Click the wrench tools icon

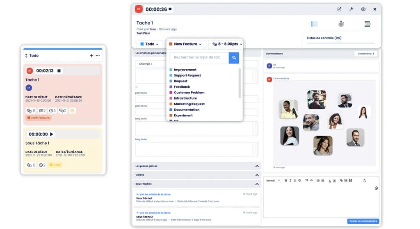[x=351, y=9]
